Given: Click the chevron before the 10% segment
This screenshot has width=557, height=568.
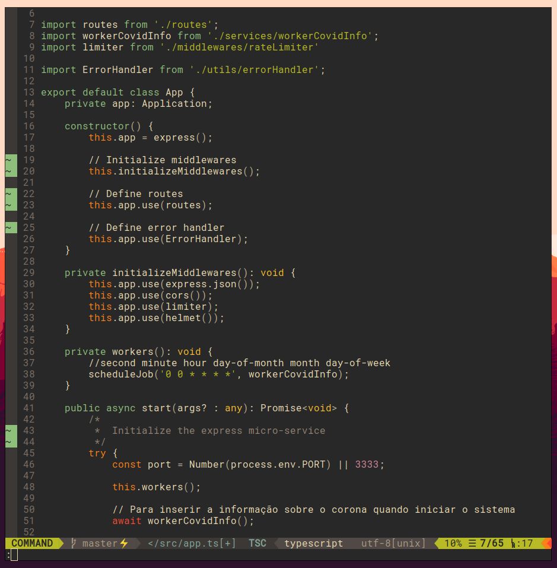Looking at the screenshot, I should tap(437, 543).
